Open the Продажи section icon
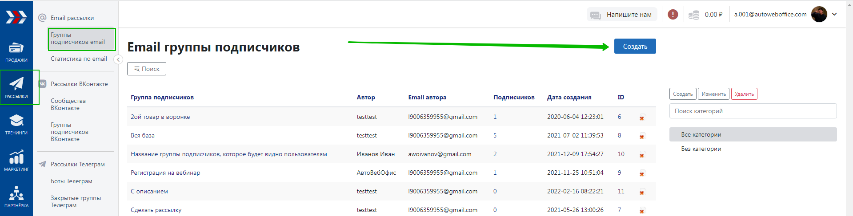Viewport: 853px width, 216px height. (16, 51)
